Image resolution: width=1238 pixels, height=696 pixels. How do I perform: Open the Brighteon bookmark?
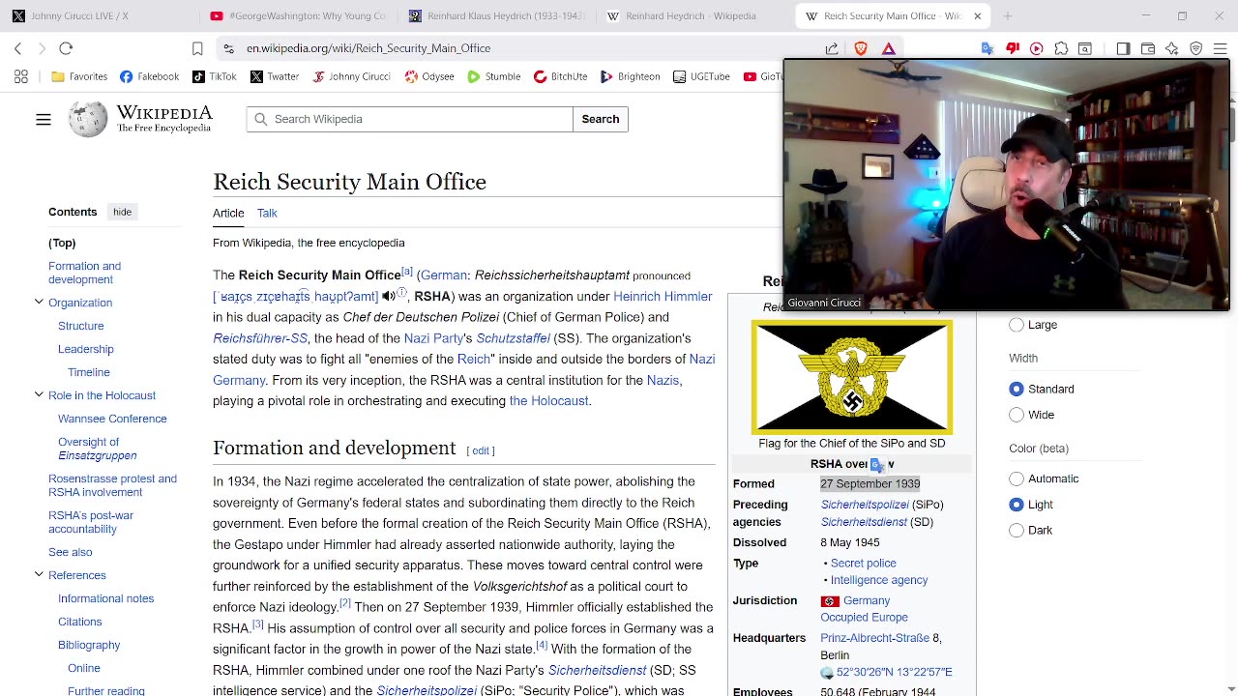tap(631, 76)
